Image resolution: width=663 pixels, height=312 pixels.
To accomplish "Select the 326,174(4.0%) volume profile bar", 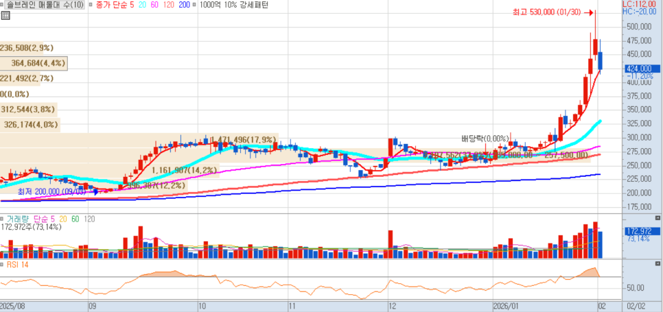I will pyautogui.click(x=30, y=125).
